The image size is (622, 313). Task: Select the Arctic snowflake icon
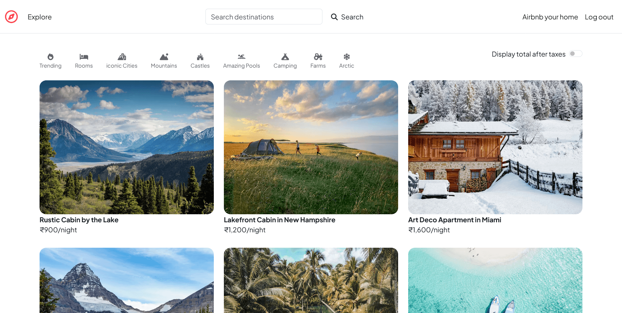point(347,57)
